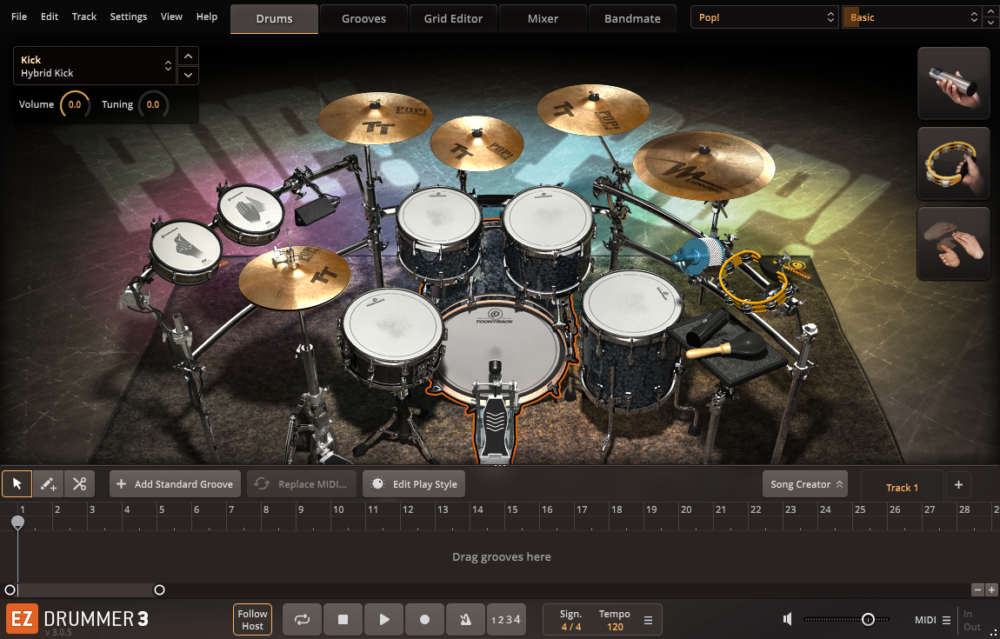Click Add Standard Groove
The image size is (1000, 639).
click(175, 483)
